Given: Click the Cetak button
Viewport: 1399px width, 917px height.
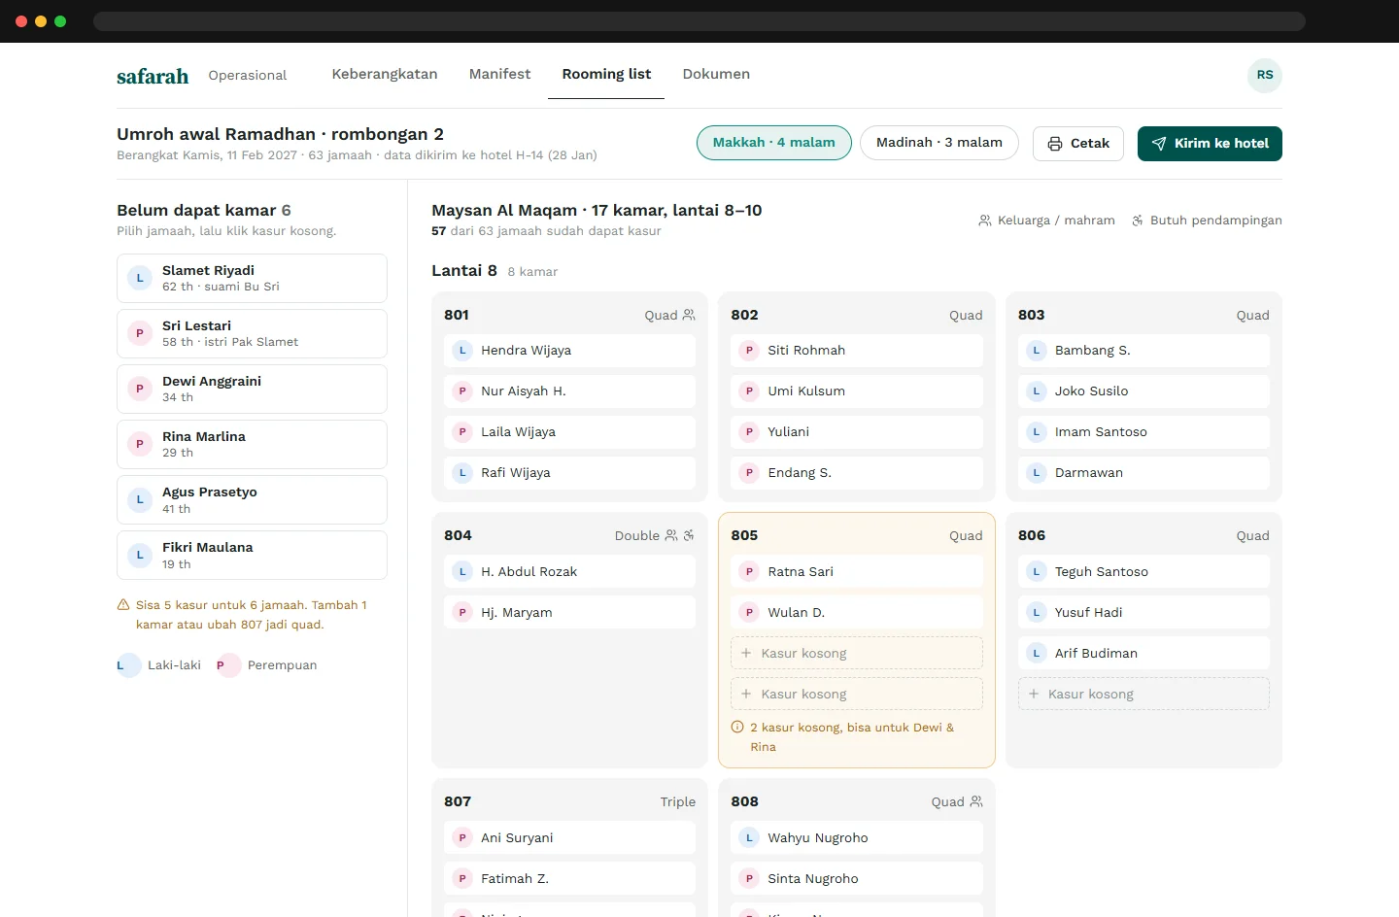Looking at the screenshot, I should pyautogui.click(x=1078, y=144).
